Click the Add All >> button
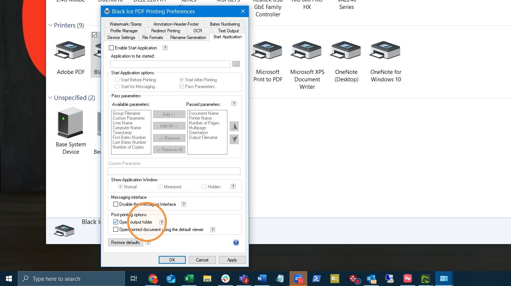Viewport: 511px width, 286px height. coord(169,126)
